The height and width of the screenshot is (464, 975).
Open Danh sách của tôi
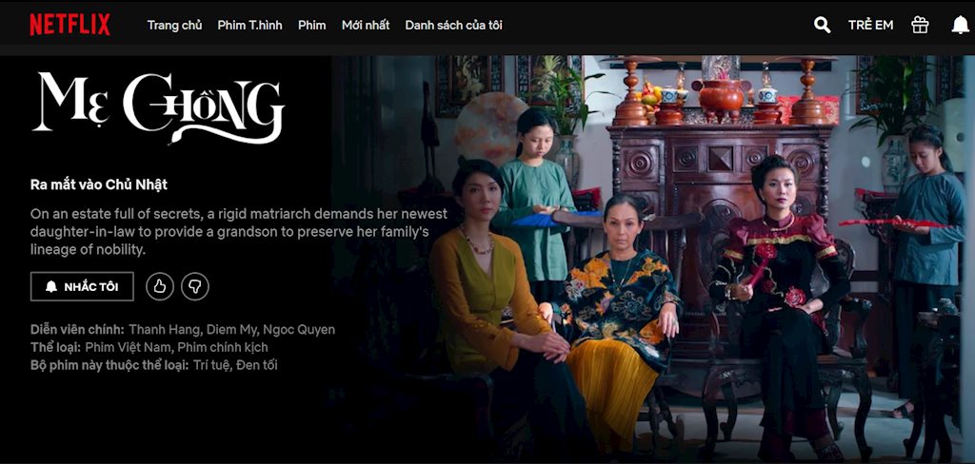click(454, 25)
